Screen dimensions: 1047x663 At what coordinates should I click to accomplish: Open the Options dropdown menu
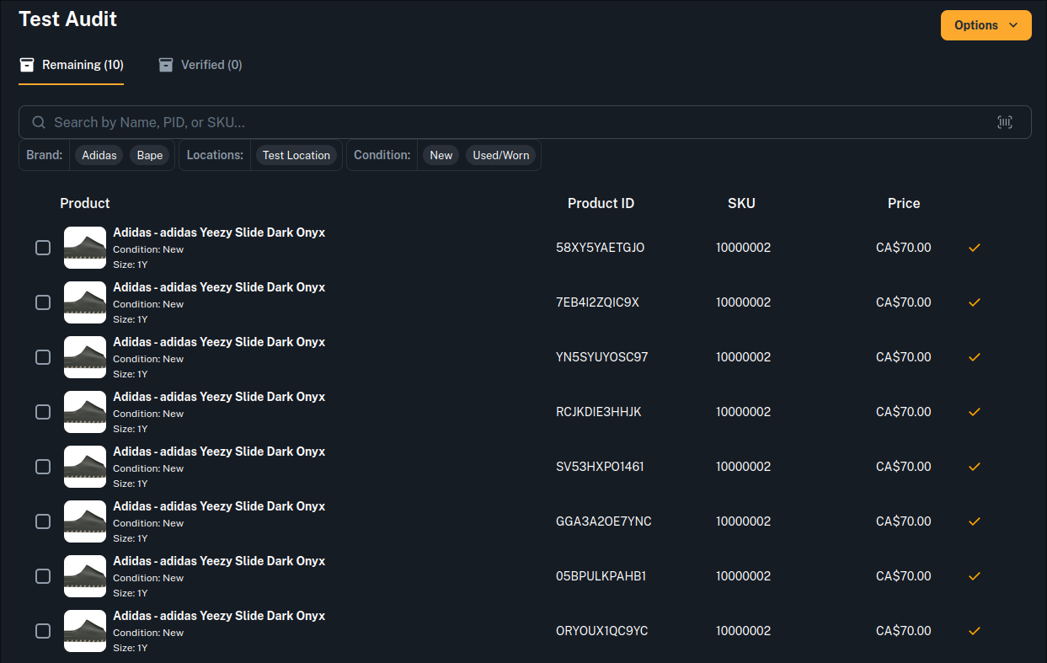[x=986, y=25]
